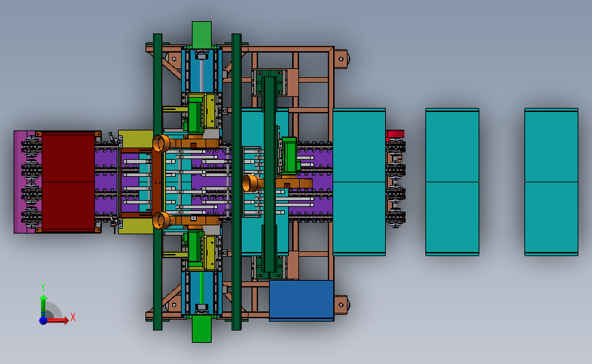
Task: Select the blue box on the frame
Action: tap(301, 300)
